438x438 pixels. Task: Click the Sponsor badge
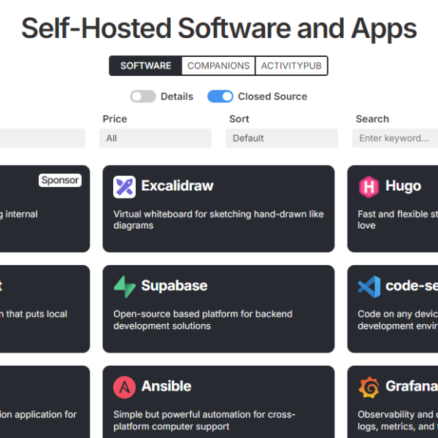coord(60,180)
